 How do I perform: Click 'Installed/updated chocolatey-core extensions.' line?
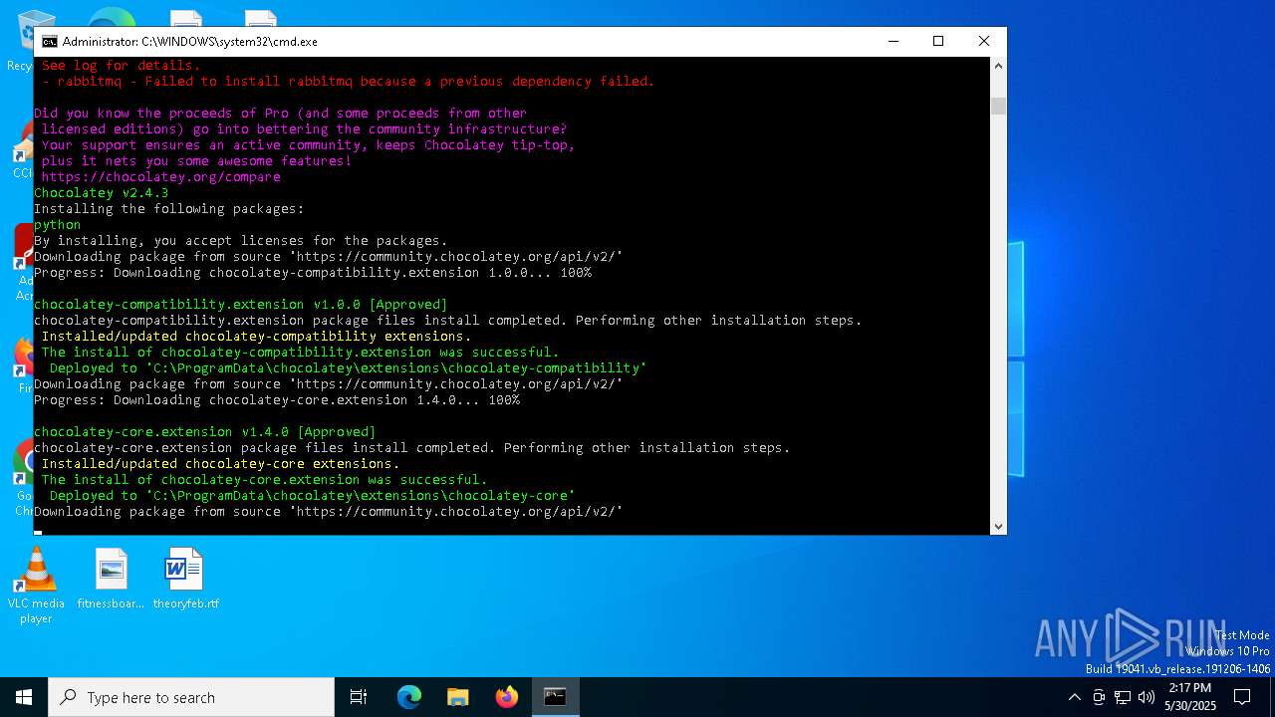pos(220,463)
